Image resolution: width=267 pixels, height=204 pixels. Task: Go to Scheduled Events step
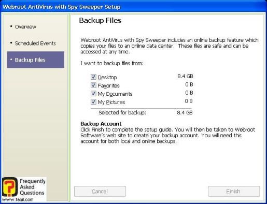[x=35, y=43]
